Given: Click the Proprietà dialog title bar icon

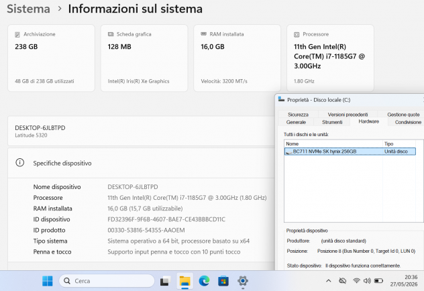Looking at the screenshot, I should 282,99.
